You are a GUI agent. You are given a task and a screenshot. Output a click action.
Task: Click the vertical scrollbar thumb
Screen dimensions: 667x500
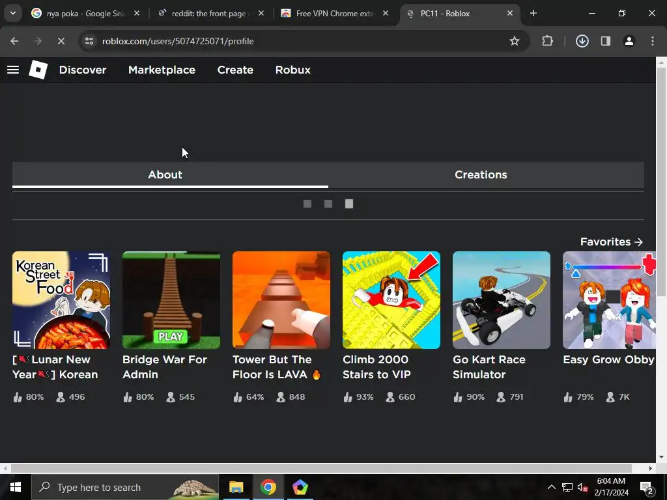tap(661, 183)
